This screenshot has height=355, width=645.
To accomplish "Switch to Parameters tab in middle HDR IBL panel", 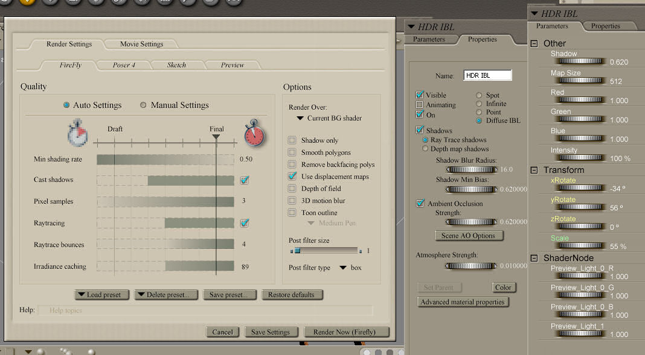I will point(429,39).
